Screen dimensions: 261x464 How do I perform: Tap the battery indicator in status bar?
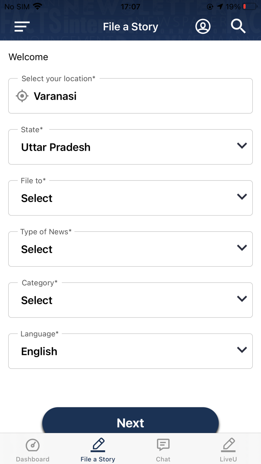(249, 7)
